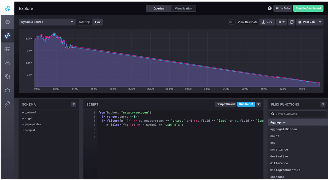Screen dimensions: 328x180
Task: Open Alerting triangle icon in sidebar
Action: (x=7, y=63)
